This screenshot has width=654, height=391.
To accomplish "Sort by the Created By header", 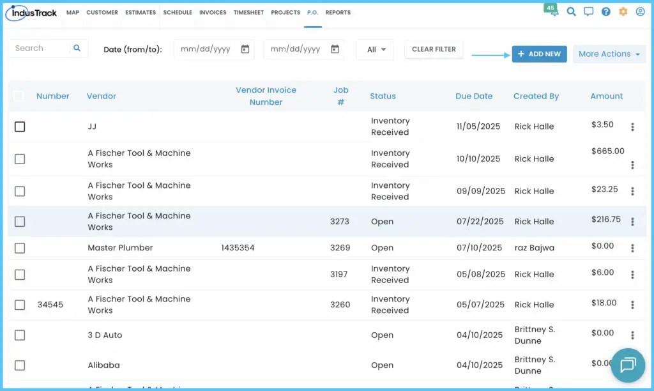I will (x=536, y=96).
